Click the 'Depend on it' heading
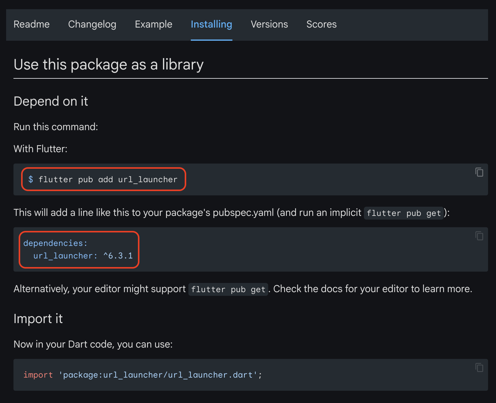Screen dimensions: 496x403 [x=51, y=101]
